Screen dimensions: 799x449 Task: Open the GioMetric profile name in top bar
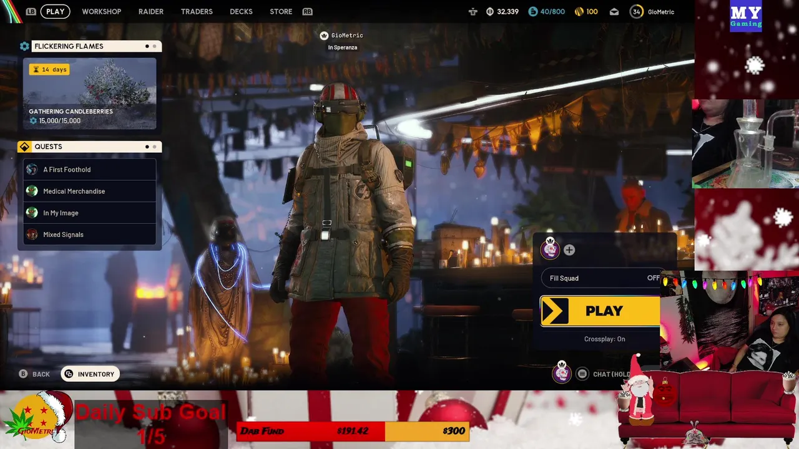pos(661,12)
